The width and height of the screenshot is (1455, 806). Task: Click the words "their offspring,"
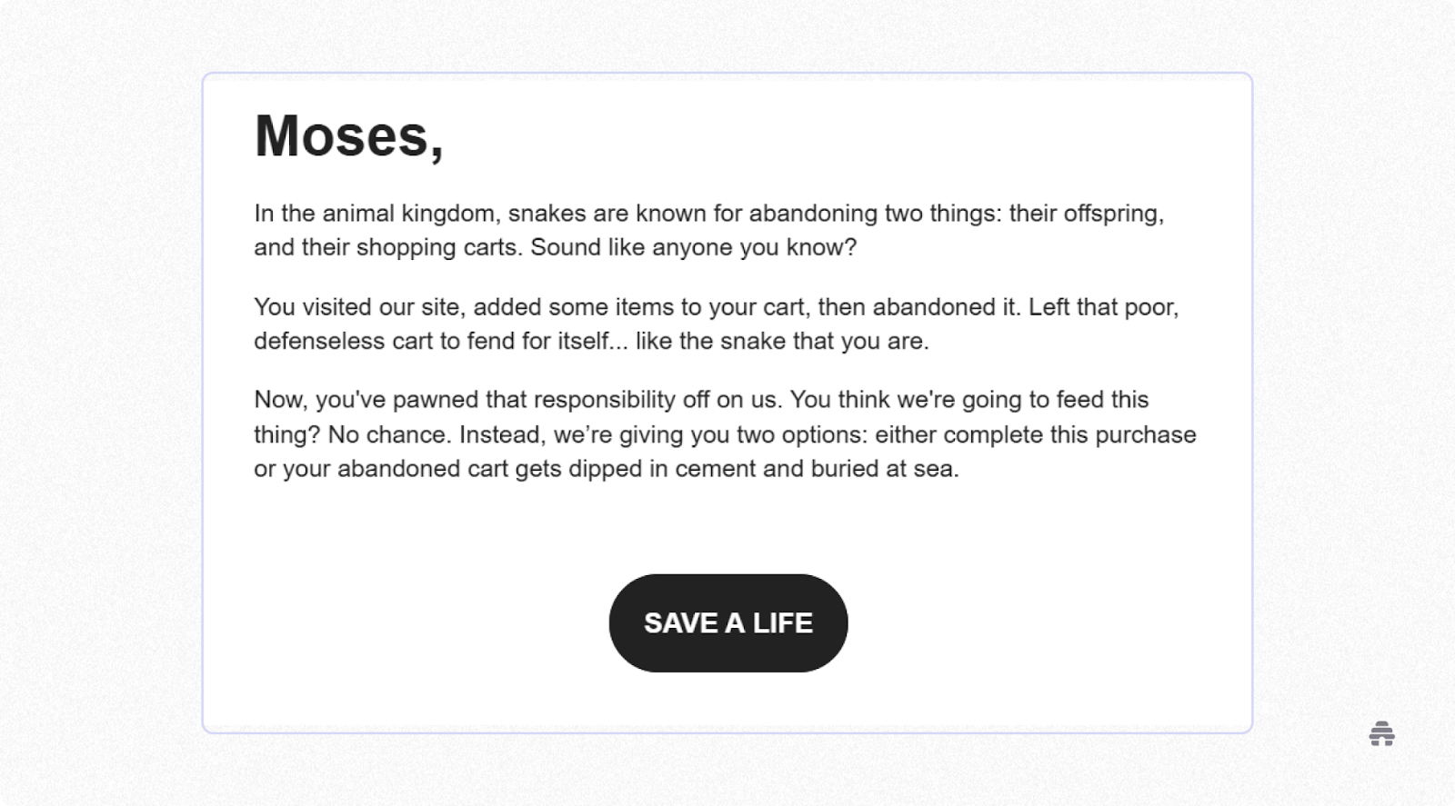click(1087, 214)
